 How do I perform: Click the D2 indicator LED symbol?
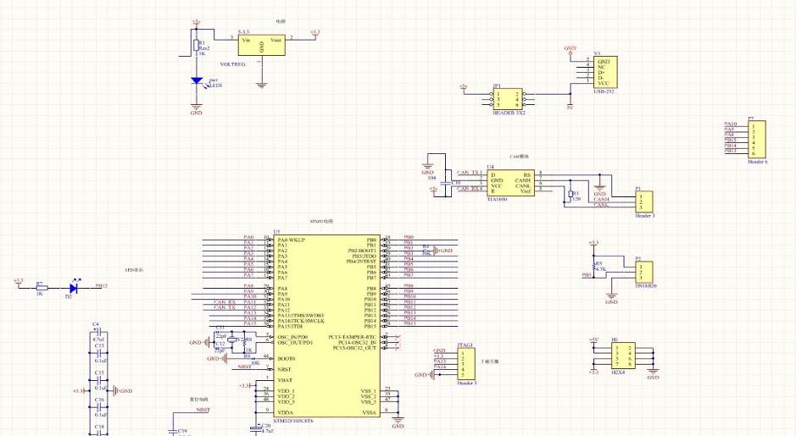point(74,288)
